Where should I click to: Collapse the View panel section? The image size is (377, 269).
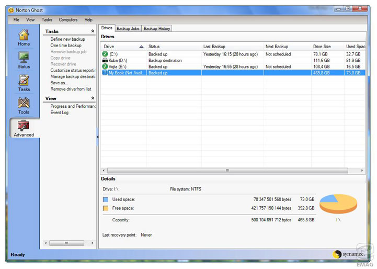(x=93, y=98)
